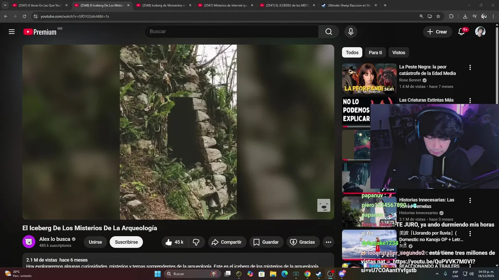Open the Alex lo busca channel name
Screen dimensions: 499x280
[x=55, y=239]
